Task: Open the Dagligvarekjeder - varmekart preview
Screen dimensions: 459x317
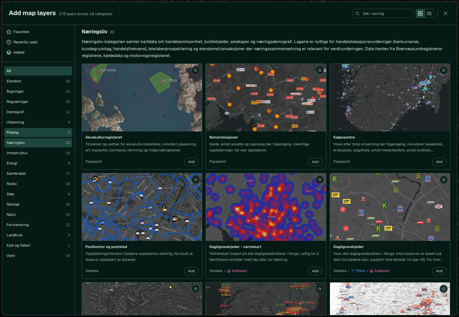Action: pyautogui.click(x=266, y=207)
